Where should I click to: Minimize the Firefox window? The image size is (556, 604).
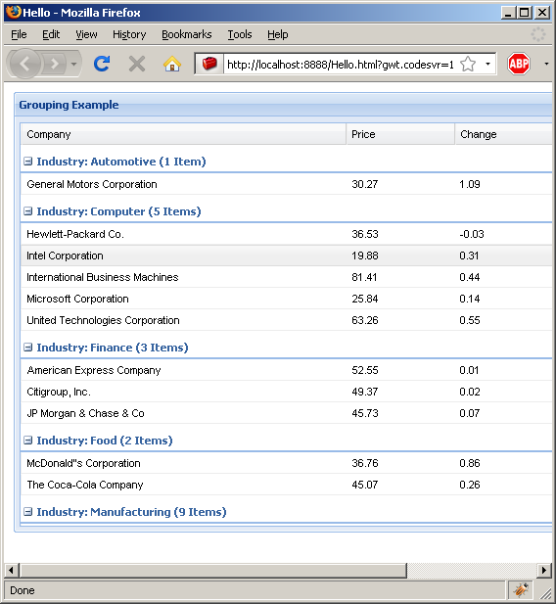(508, 13)
